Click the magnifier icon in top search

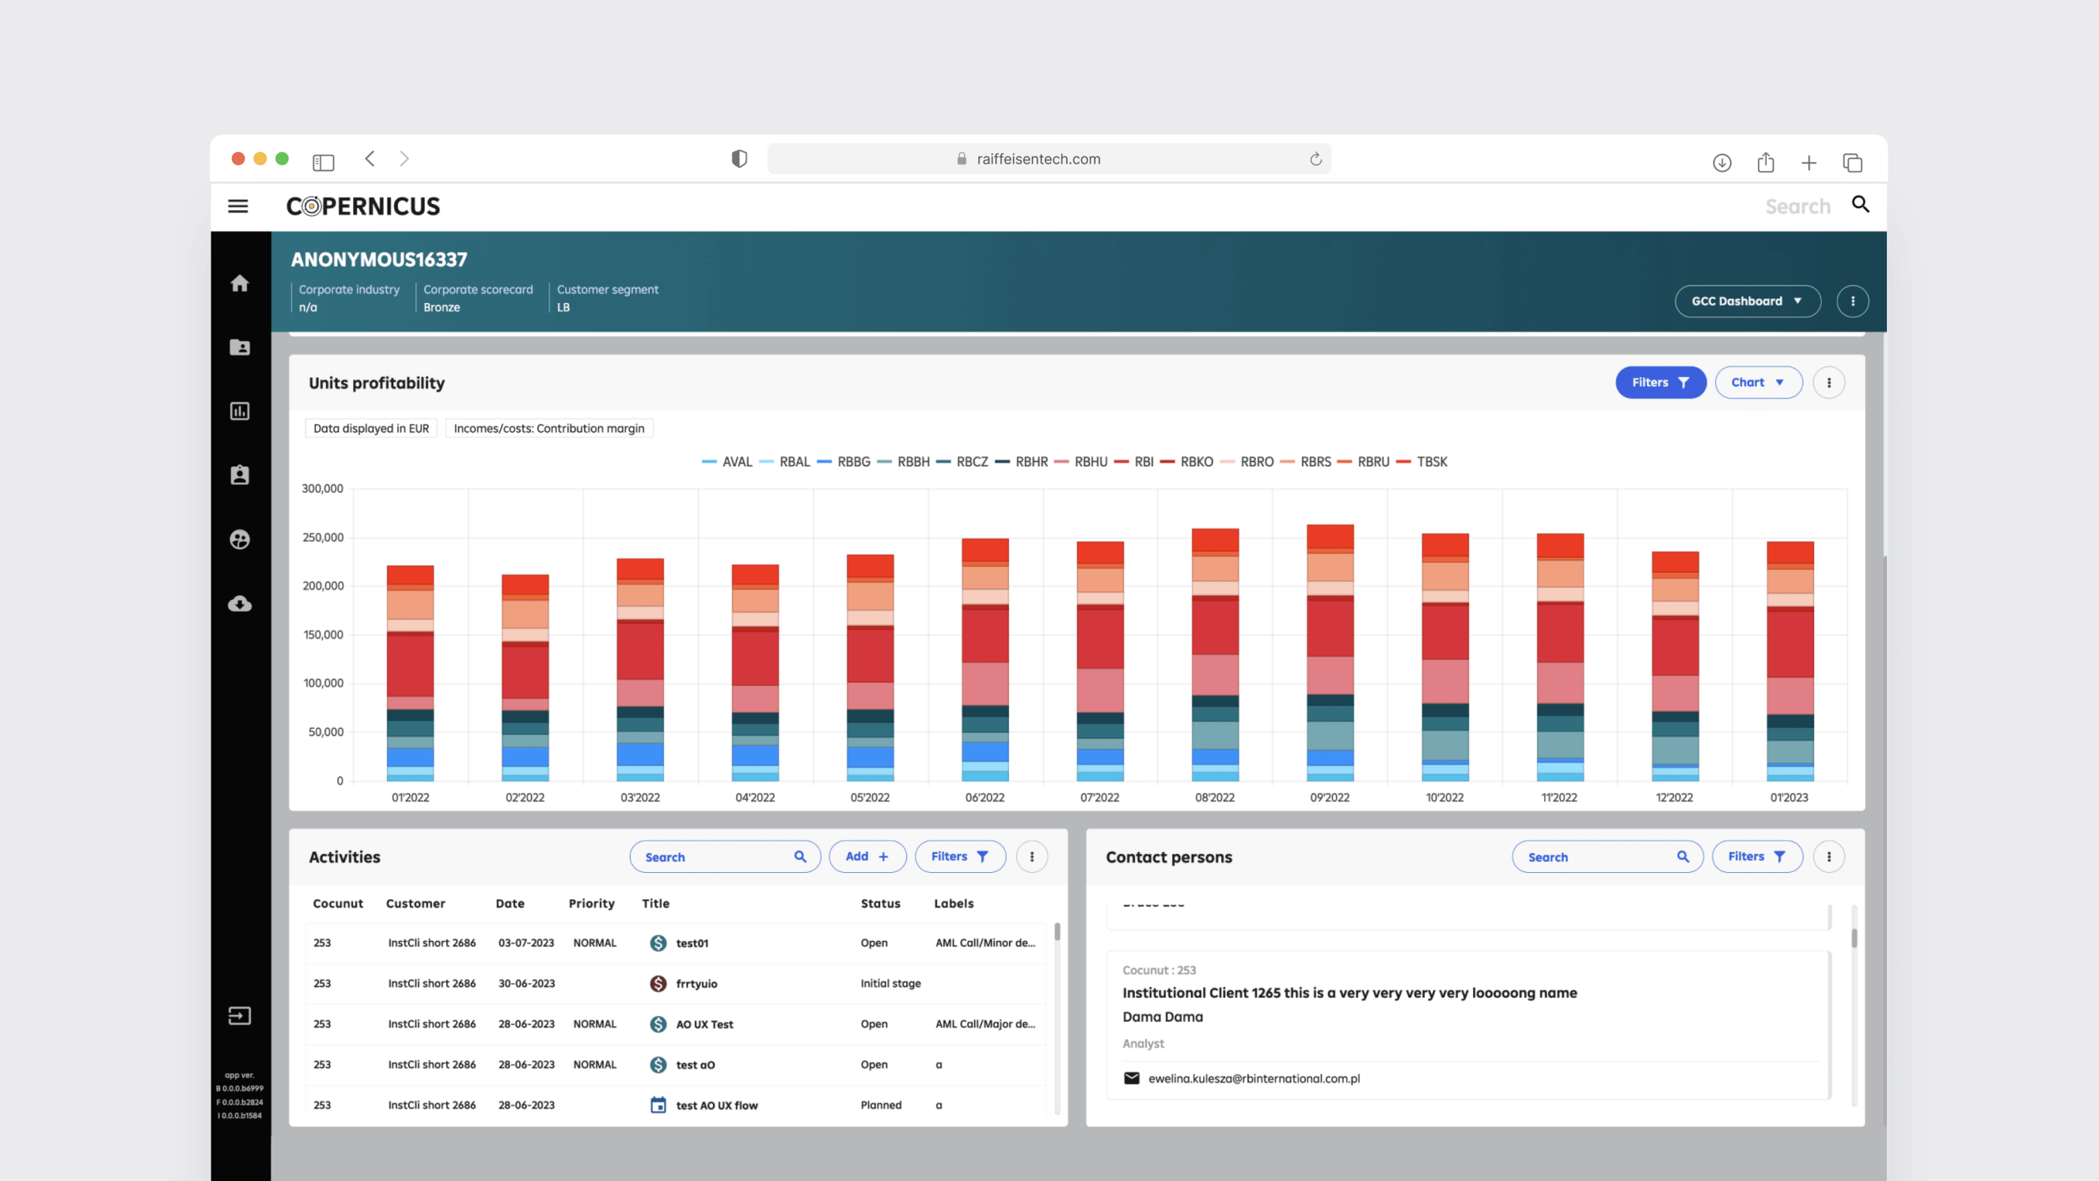coord(1861,205)
